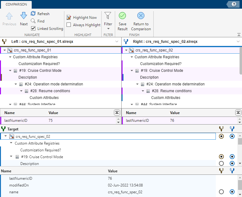Select left radio button for Description row

(x=221, y=163)
